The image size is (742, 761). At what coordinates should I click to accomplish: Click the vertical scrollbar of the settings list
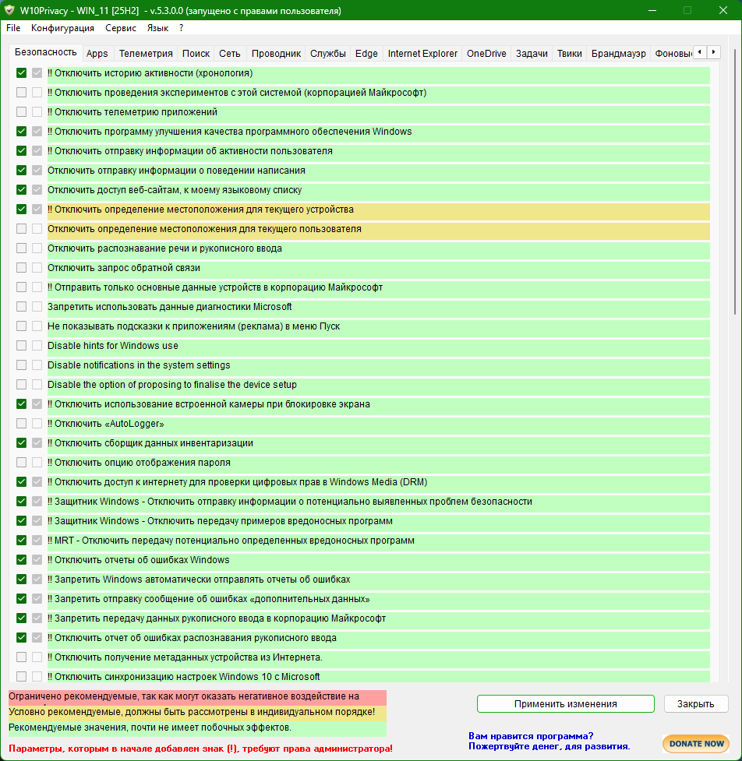point(733,195)
